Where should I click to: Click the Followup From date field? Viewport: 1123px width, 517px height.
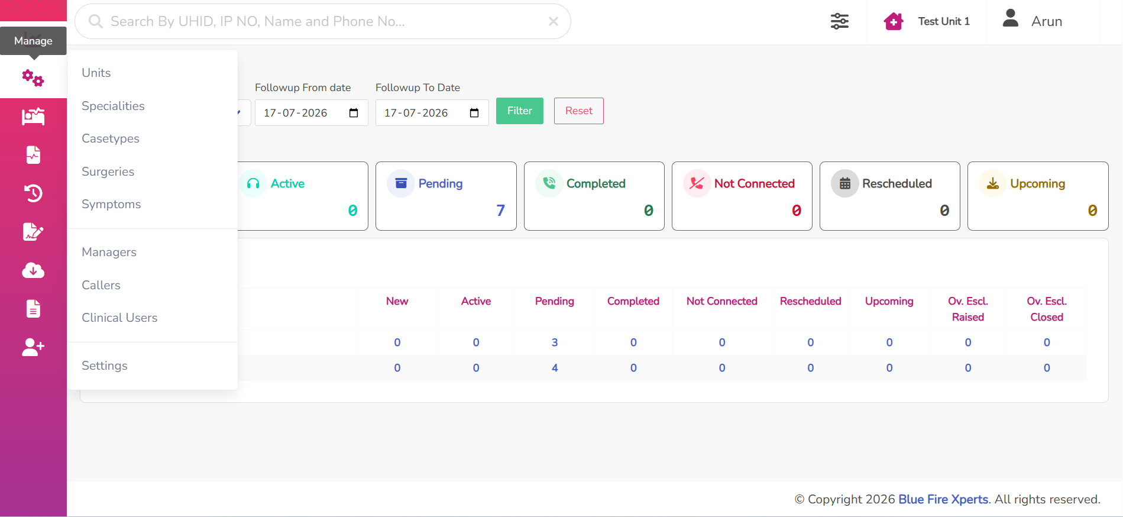(312, 113)
